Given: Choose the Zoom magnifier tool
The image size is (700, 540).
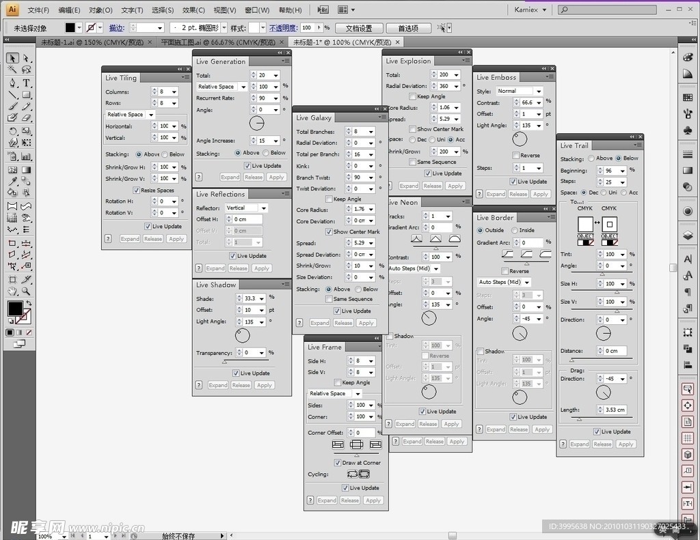Looking at the screenshot, I should pos(26,291).
